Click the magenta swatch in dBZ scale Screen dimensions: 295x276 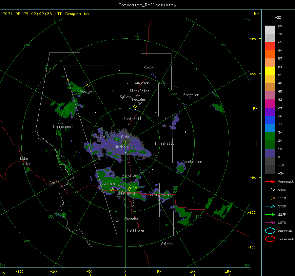(270, 104)
